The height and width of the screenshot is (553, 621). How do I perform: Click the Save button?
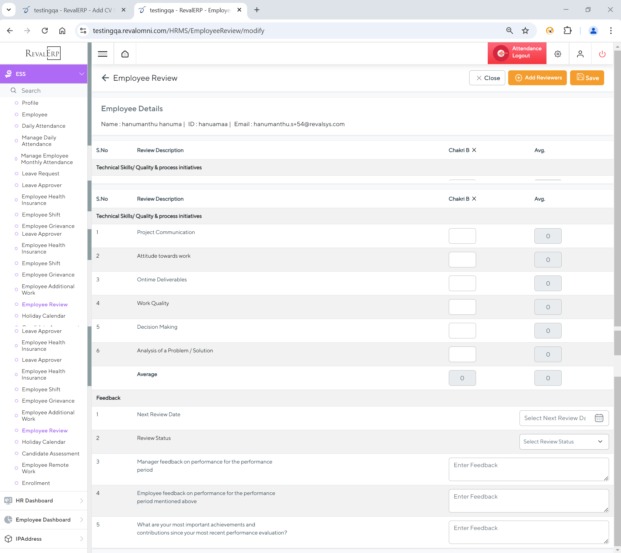pyautogui.click(x=587, y=78)
